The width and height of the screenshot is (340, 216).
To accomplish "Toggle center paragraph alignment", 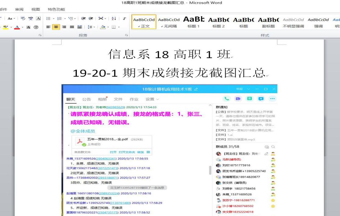I will [x=56, y=27].
